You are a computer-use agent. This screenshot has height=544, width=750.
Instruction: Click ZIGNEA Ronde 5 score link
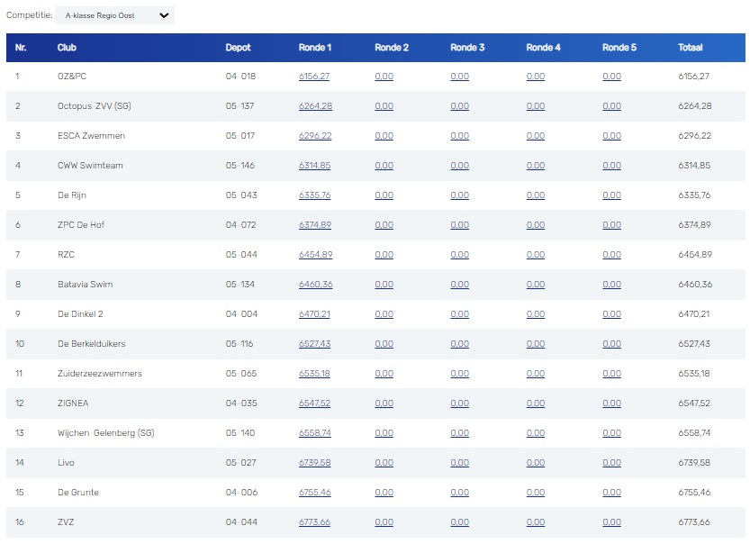click(611, 403)
